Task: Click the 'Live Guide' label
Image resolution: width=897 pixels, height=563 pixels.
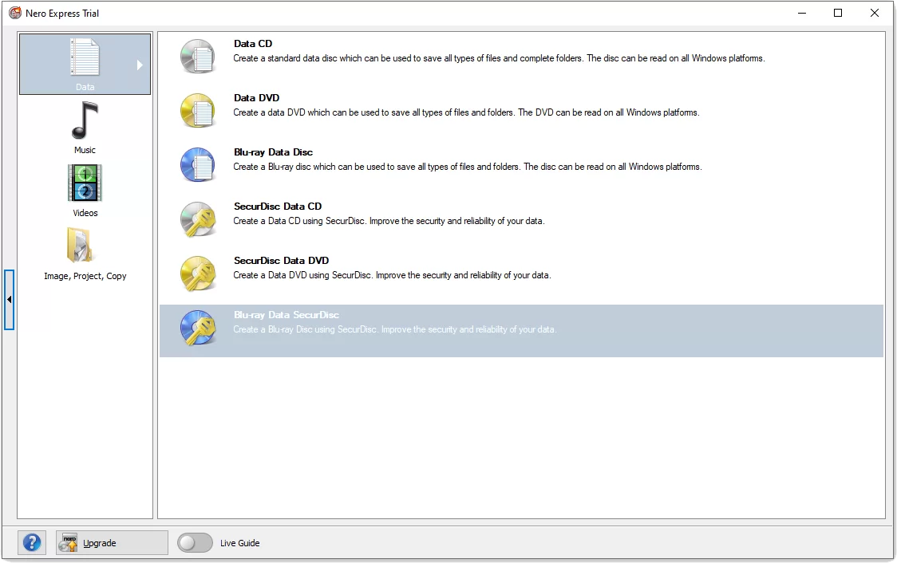Action: 239,543
